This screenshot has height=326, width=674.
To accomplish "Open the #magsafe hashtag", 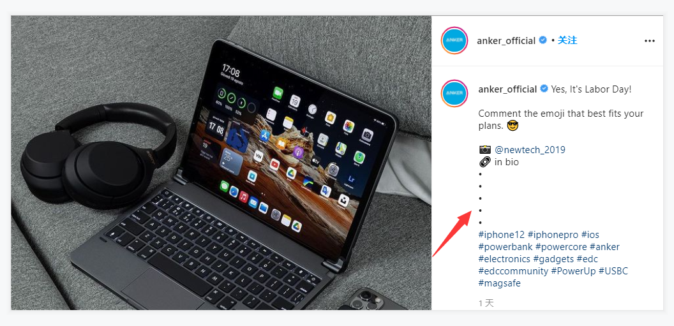I will click(500, 283).
